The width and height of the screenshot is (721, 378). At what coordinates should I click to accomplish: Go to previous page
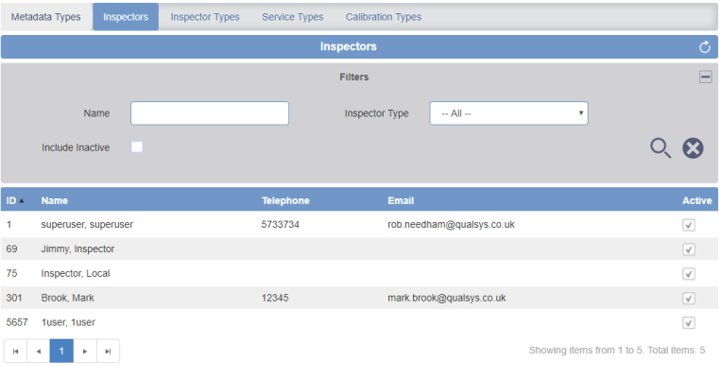pos(39,352)
